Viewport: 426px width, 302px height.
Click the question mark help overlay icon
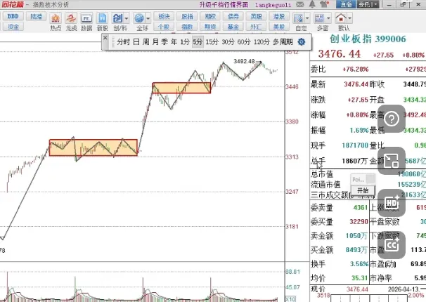point(392,119)
